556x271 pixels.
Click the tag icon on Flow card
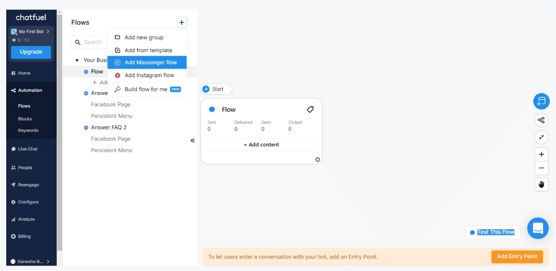point(310,109)
